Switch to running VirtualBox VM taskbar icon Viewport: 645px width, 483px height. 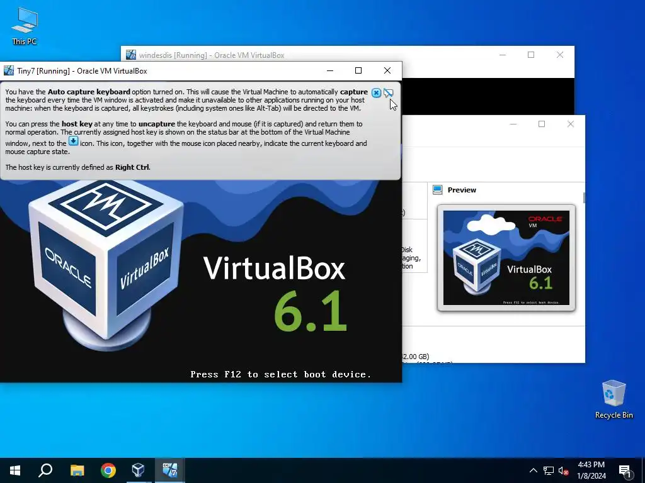(x=169, y=470)
